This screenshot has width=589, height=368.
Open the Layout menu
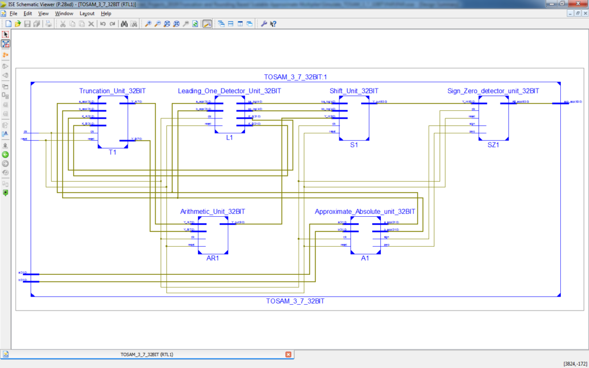[87, 13]
